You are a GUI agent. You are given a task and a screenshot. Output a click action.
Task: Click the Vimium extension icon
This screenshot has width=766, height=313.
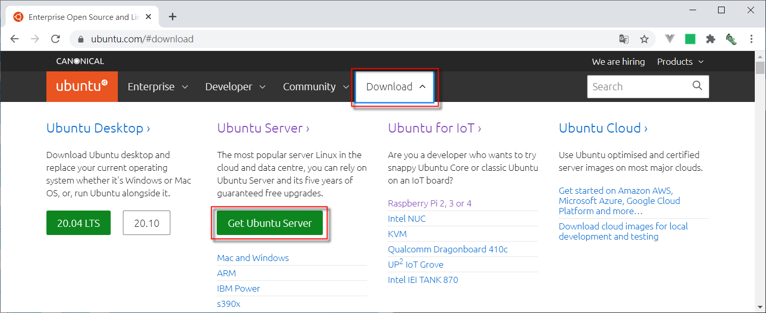click(x=670, y=38)
